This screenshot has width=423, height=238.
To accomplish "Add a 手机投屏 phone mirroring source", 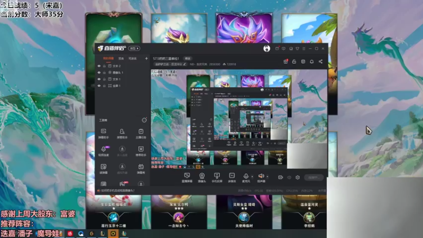I will (217, 178).
